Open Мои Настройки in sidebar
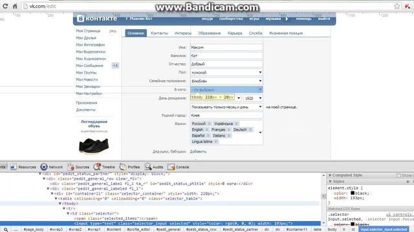 89,93
